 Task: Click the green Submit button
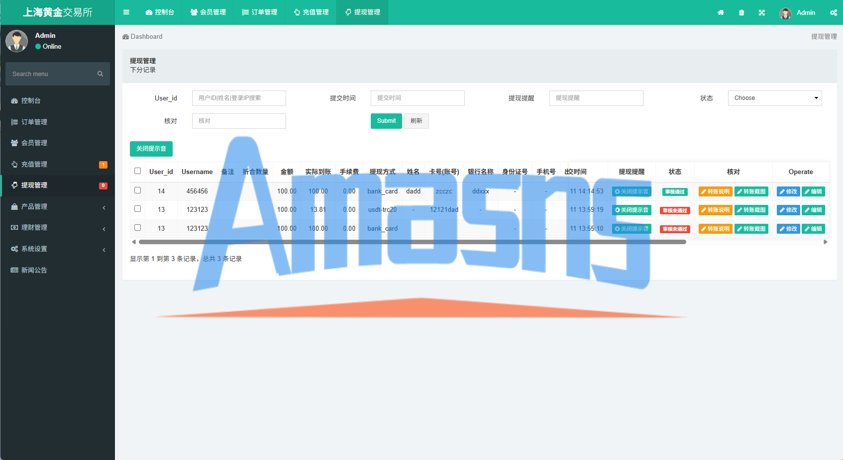coord(386,121)
